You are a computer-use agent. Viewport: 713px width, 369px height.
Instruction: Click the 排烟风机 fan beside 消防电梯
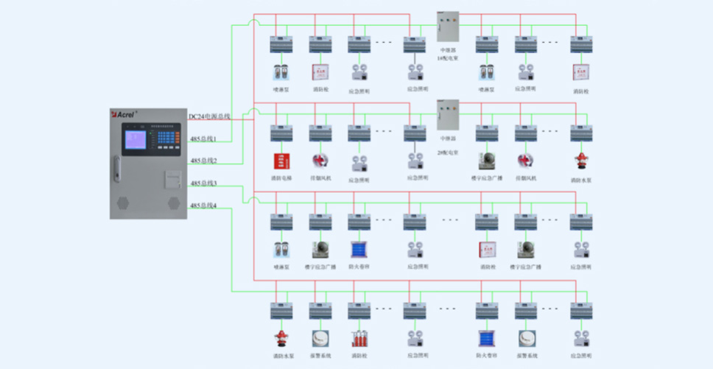tap(320, 161)
